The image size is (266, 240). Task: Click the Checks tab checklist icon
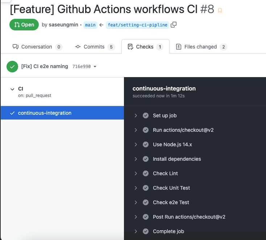[130, 47]
